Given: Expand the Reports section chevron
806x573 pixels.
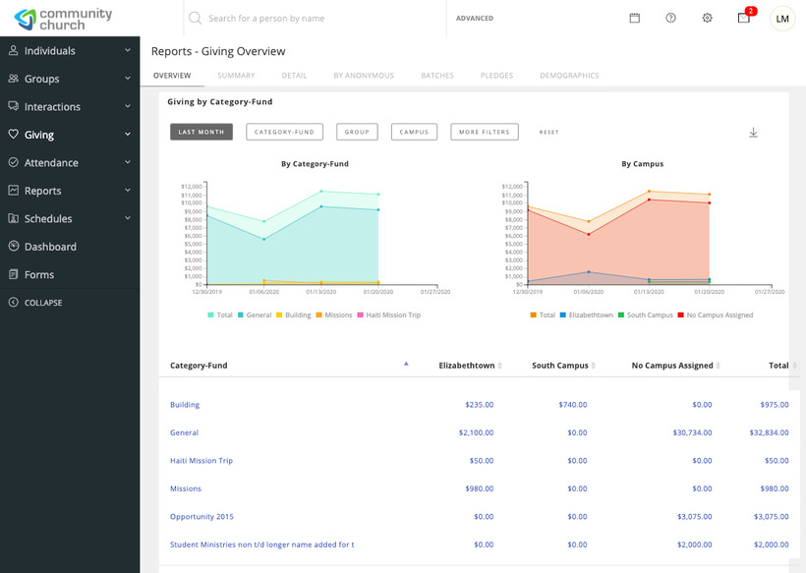Looking at the screenshot, I should tap(126, 190).
